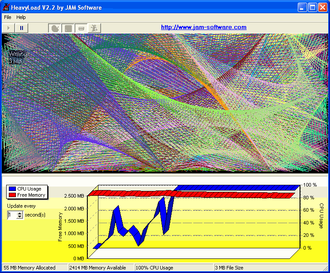330x273 pixels.
Task: Open the www.jam-software.com link
Action: click(203, 27)
